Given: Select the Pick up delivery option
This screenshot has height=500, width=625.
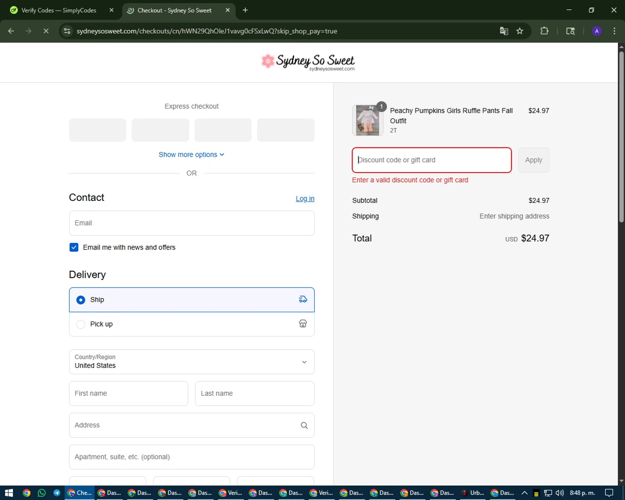Looking at the screenshot, I should pyautogui.click(x=81, y=324).
